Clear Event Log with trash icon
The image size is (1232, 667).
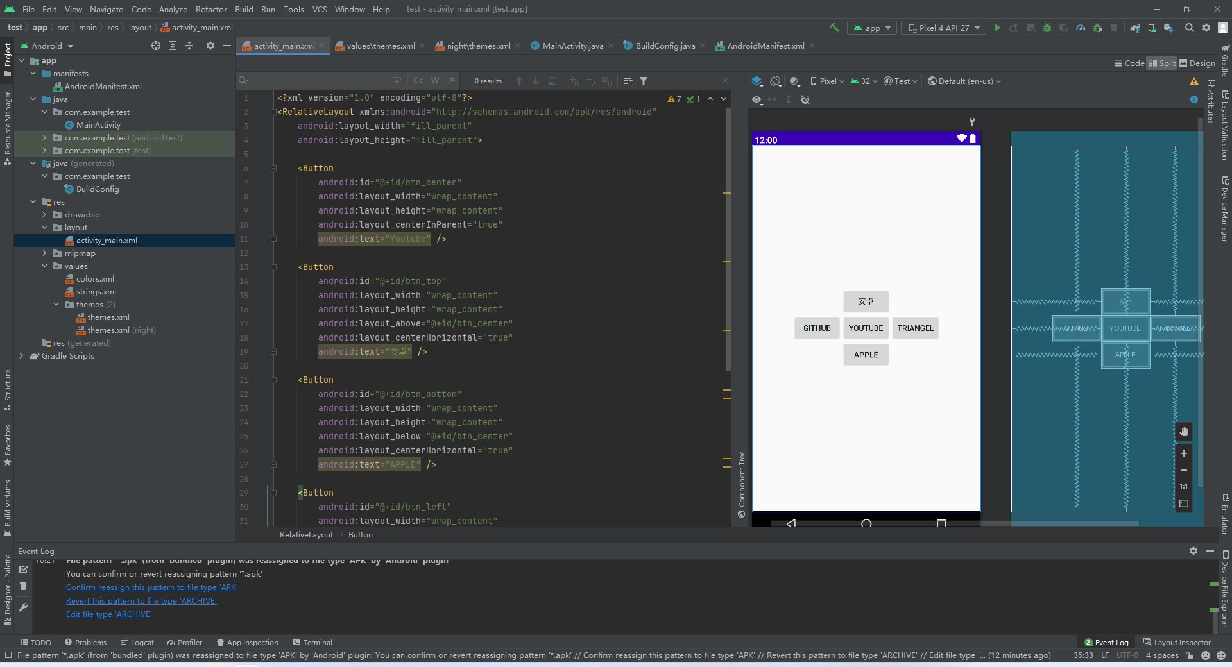23,586
